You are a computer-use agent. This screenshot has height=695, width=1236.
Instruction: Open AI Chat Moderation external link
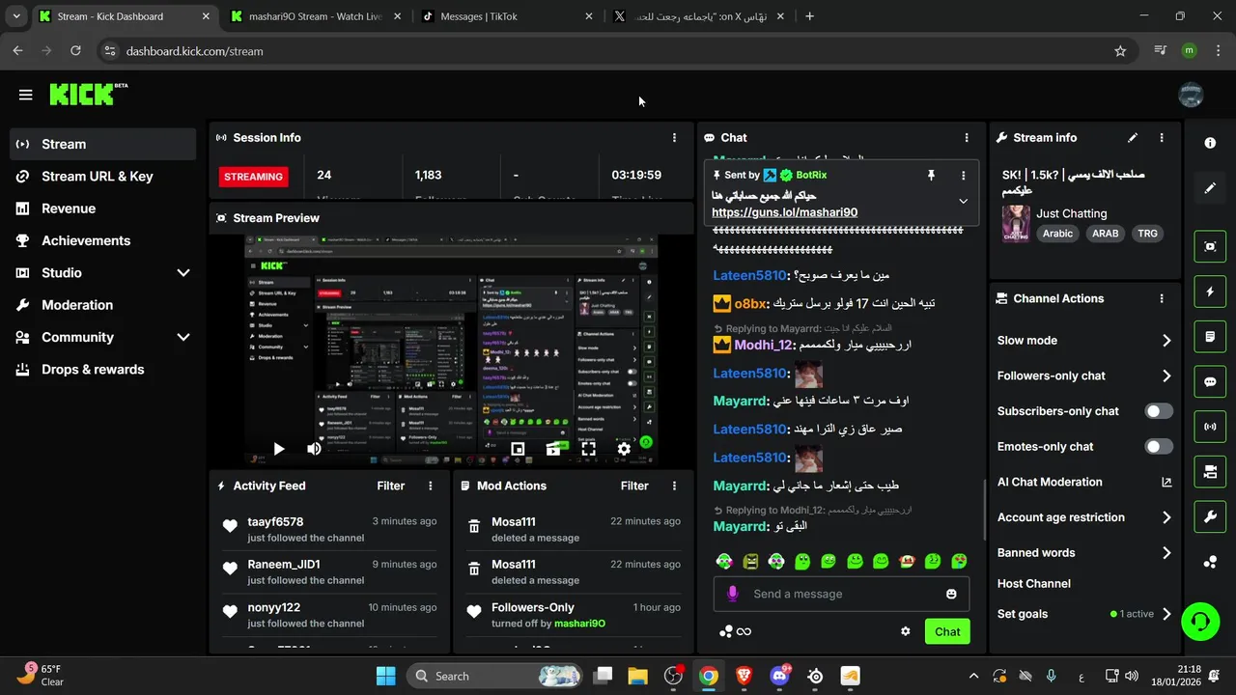(1166, 483)
